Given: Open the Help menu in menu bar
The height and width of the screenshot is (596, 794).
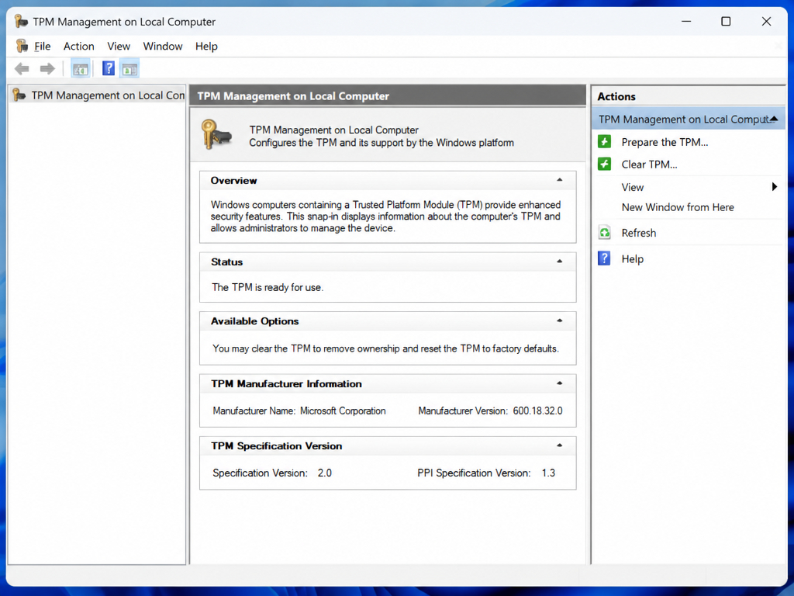Looking at the screenshot, I should tap(206, 46).
